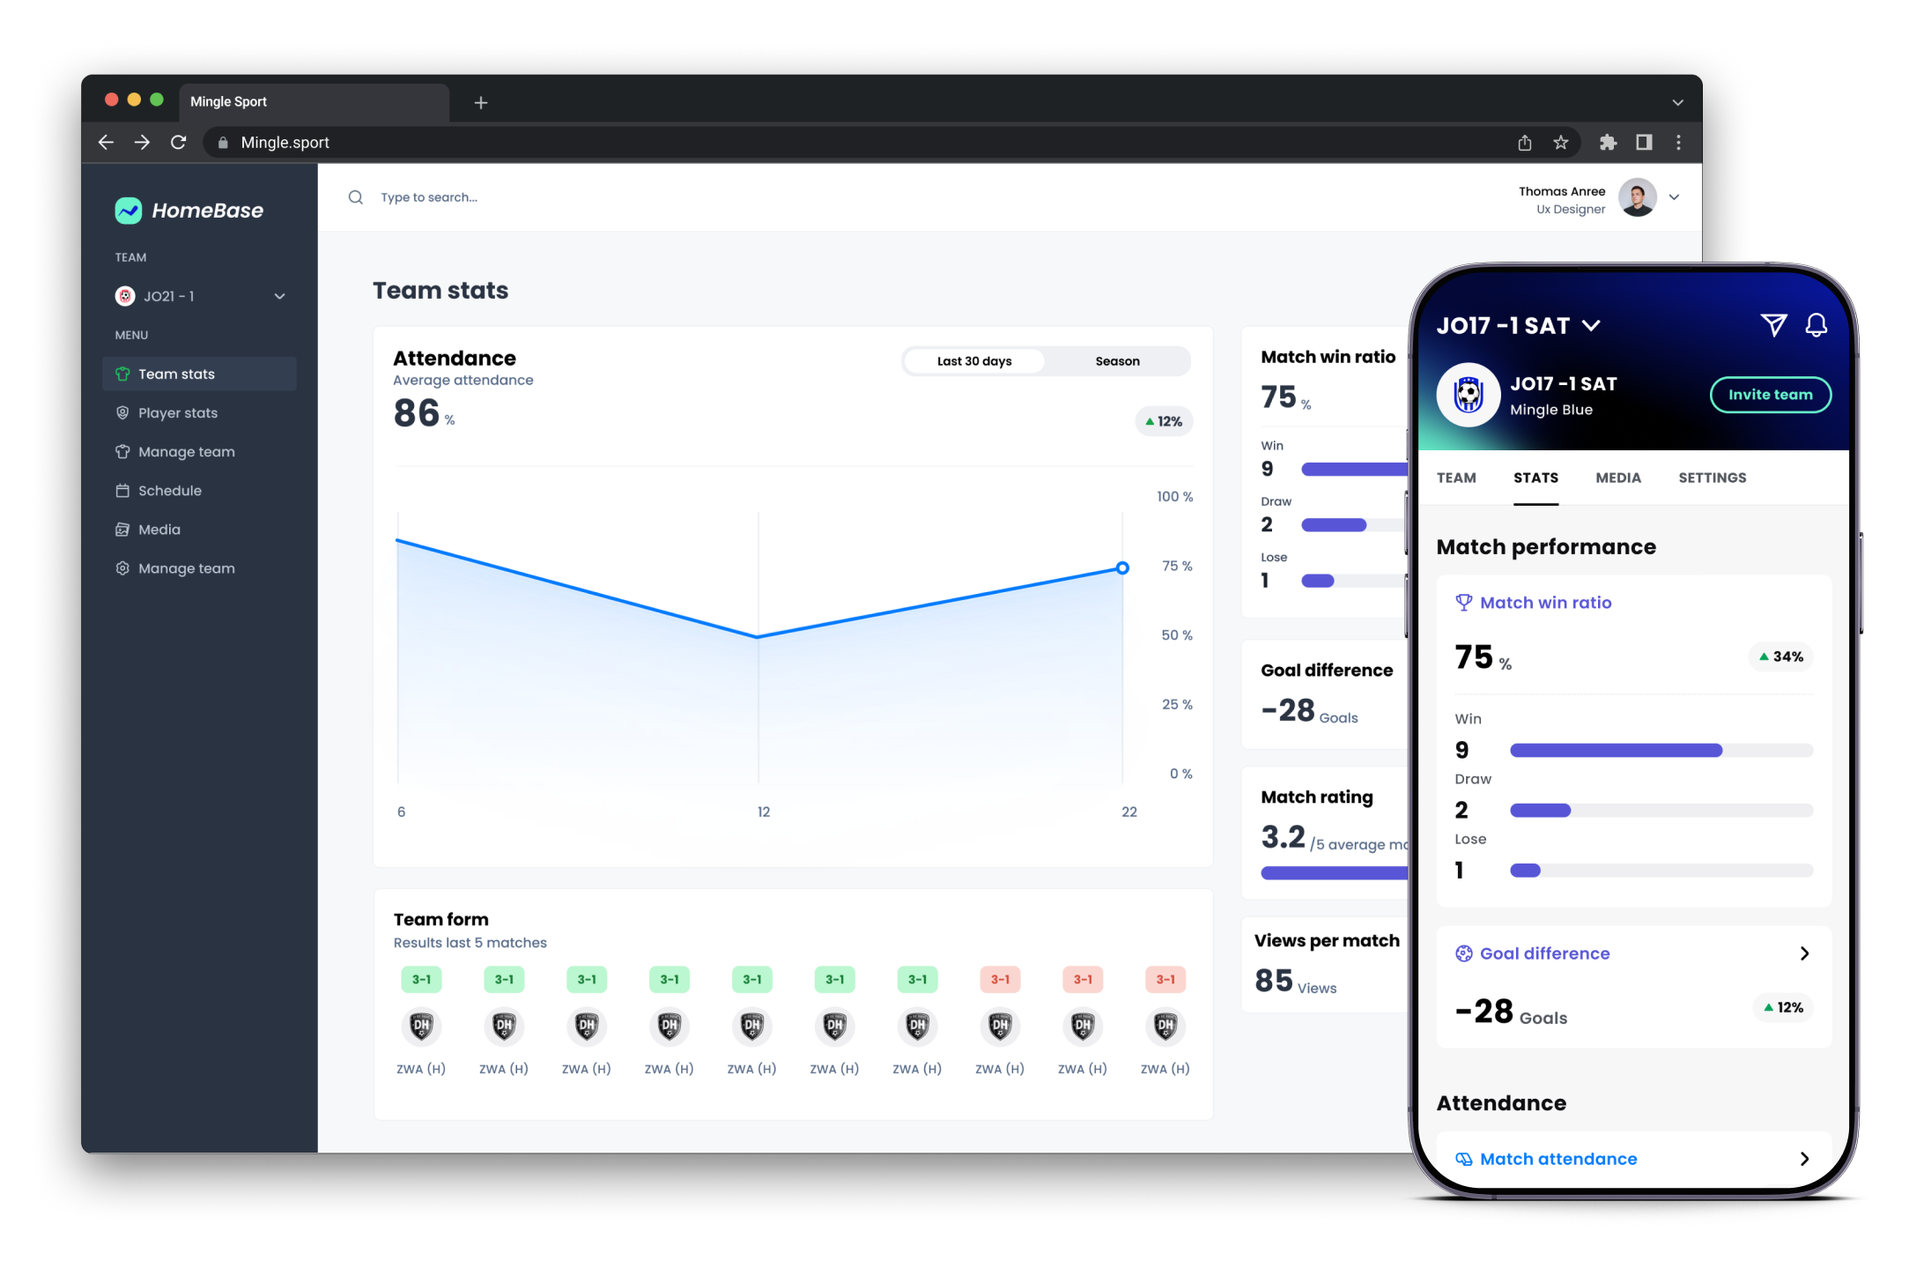Open the Match attendance link on the phone

1558,1159
